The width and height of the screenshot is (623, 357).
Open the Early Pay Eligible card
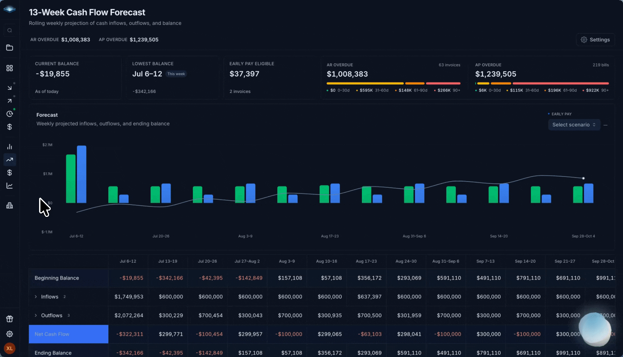click(x=270, y=77)
